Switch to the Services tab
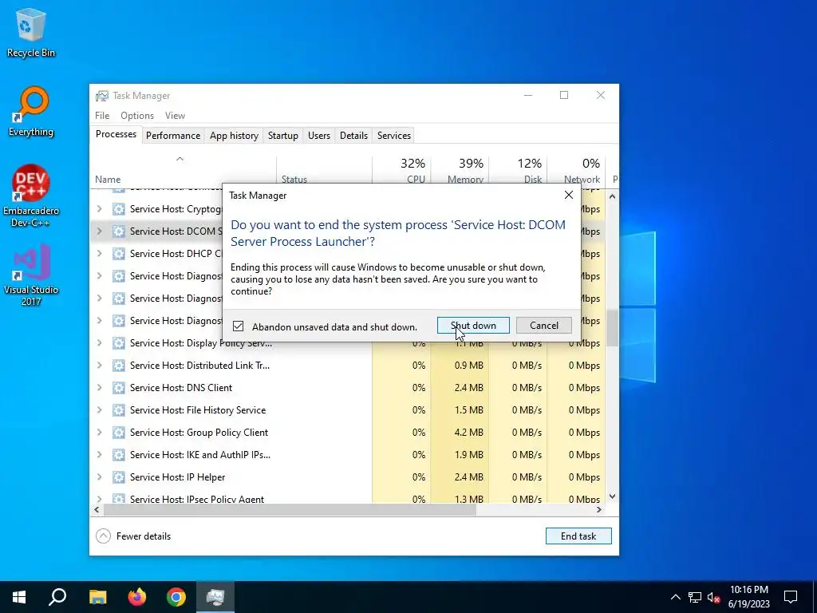Screen dimensions: 817x613 point(394,136)
